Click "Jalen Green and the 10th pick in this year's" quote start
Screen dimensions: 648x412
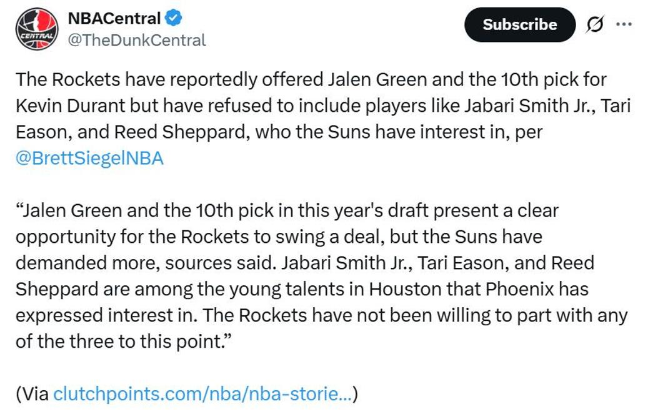[x=201, y=210]
